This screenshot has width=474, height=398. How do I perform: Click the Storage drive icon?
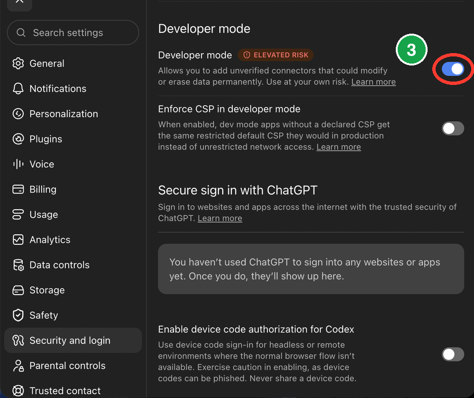click(x=18, y=290)
